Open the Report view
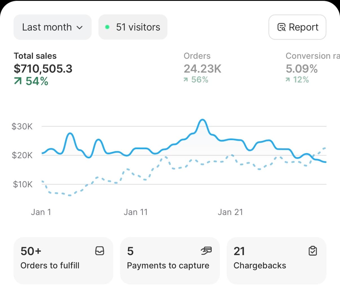 297,27
